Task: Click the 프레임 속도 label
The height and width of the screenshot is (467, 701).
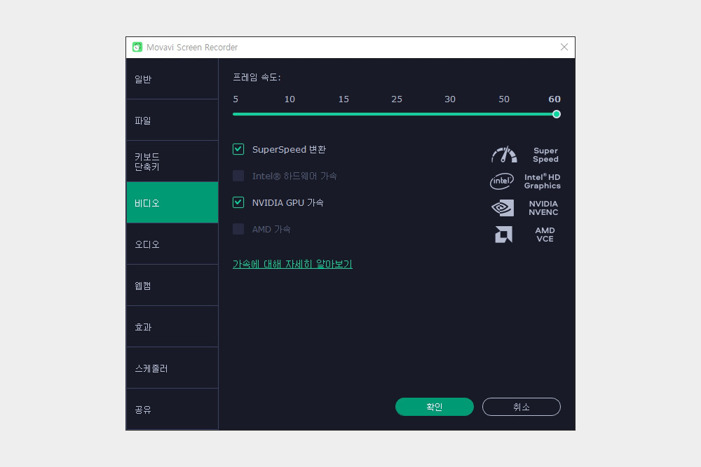Action: [x=257, y=77]
